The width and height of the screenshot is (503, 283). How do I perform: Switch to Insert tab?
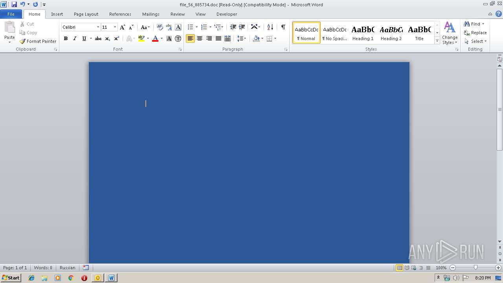point(57,14)
